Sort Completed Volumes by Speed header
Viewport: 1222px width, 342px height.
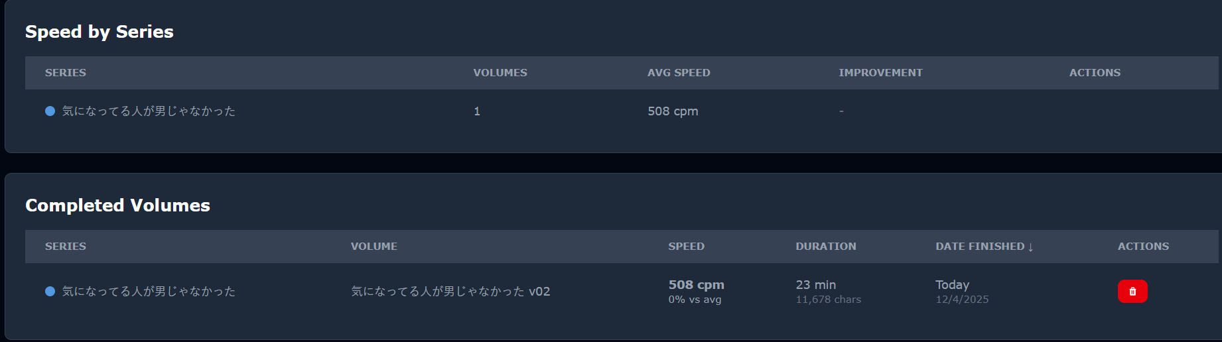click(686, 247)
